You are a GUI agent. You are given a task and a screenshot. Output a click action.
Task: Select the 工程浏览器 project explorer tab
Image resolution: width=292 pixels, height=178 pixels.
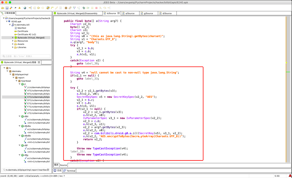pos(8,13)
